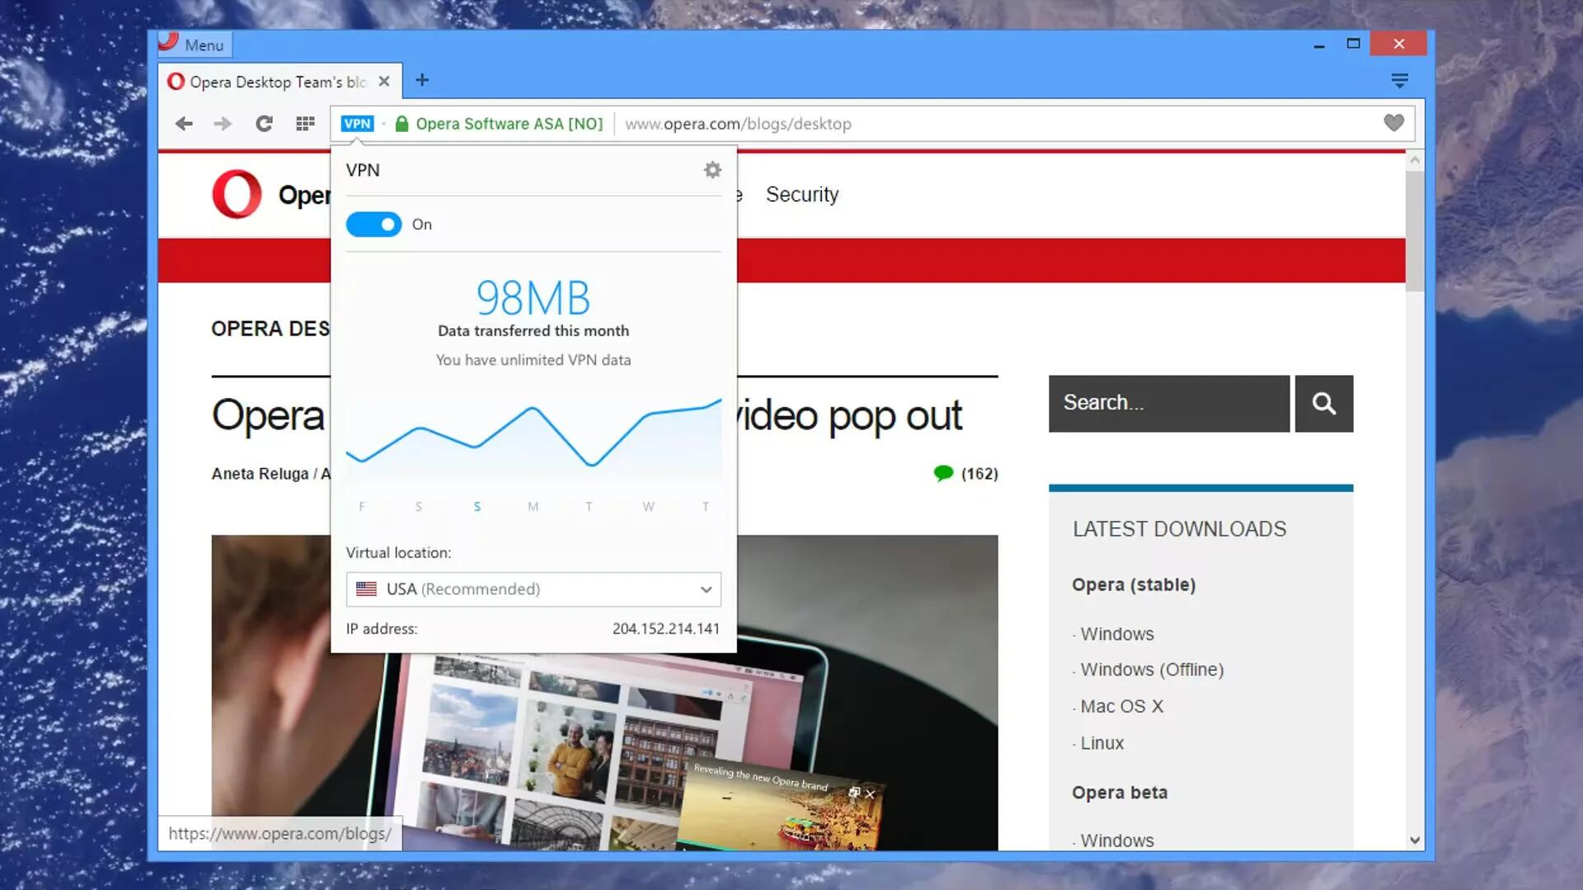Viewport: 1583px width, 890px height.
Task: Open the Opera Menu button
Action: tap(195, 44)
